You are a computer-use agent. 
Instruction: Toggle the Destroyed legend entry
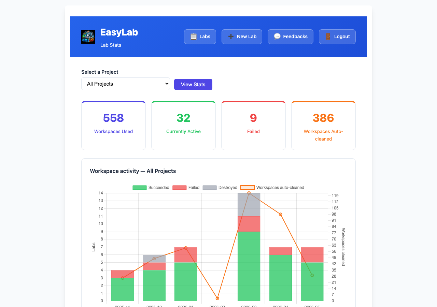[x=220, y=188]
